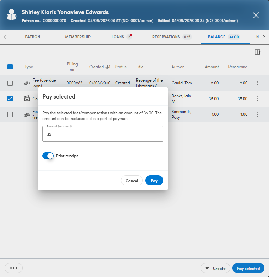Click the coins icon on Simmonds fee row
The width and height of the screenshot is (269, 277).
tap(27, 115)
